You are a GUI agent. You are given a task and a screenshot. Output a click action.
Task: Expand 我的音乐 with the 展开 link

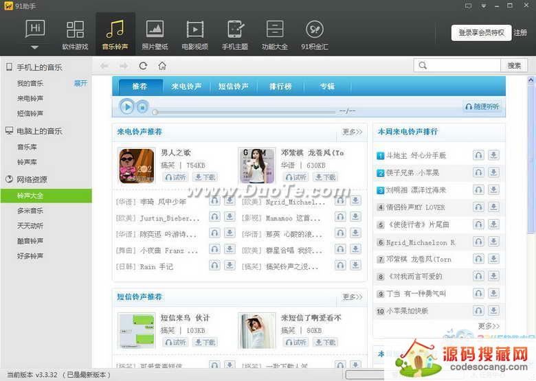tap(80, 83)
